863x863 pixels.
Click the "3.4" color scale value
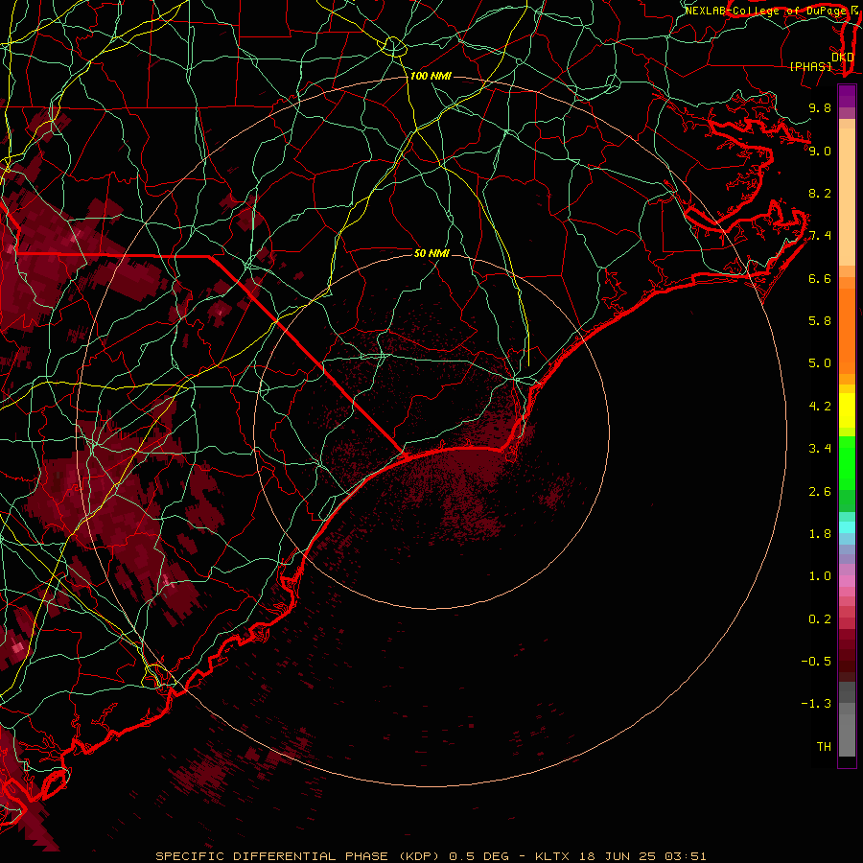pyautogui.click(x=820, y=449)
